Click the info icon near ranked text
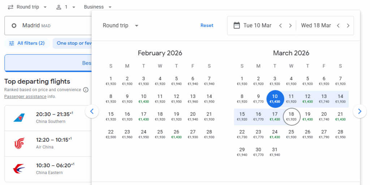 click(86, 90)
